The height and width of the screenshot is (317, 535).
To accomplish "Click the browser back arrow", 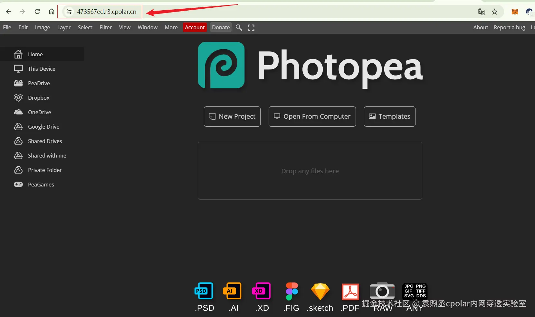I will click(x=8, y=12).
